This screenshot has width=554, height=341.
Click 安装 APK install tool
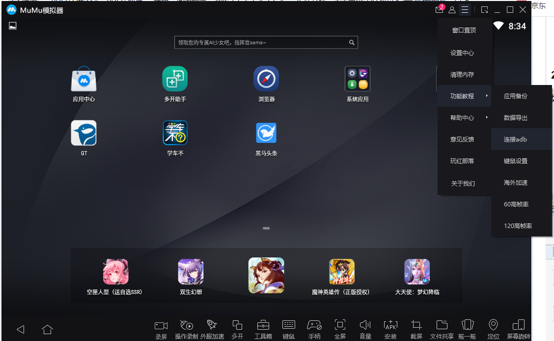(390, 330)
